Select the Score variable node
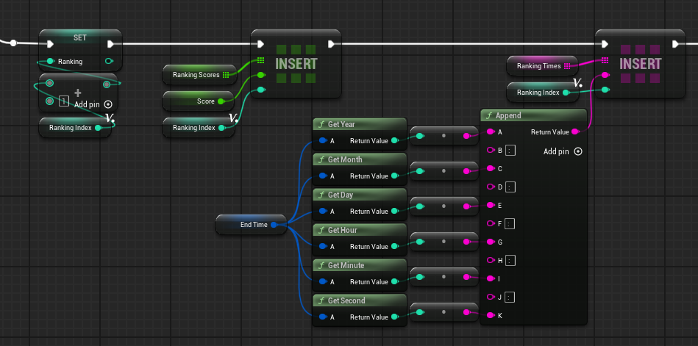 (198, 101)
